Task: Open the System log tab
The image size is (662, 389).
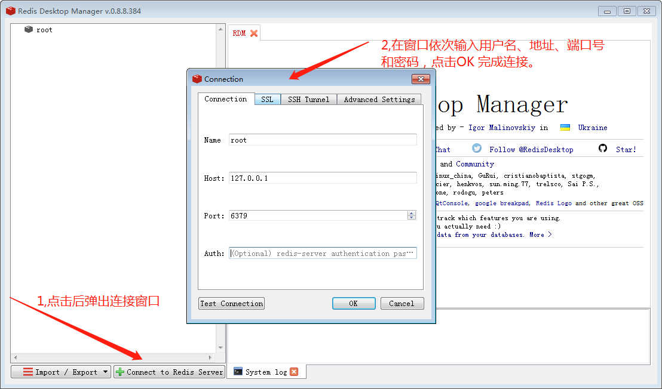Action: pos(266,372)
